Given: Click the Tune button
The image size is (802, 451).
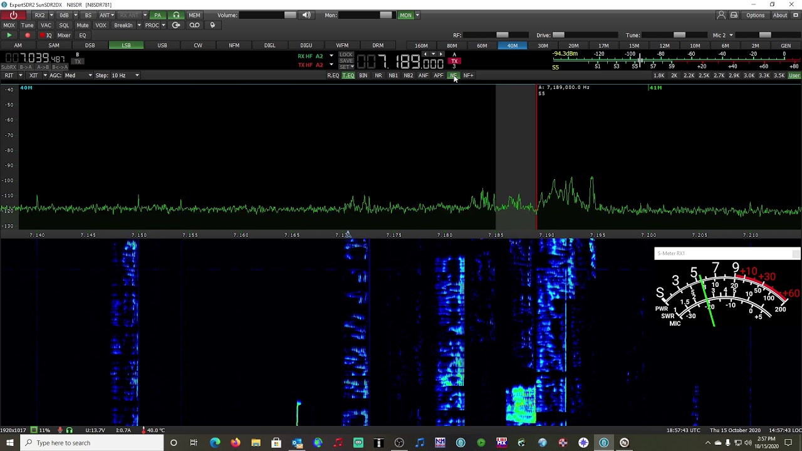Looking at the screenshot, I should 28,25.
